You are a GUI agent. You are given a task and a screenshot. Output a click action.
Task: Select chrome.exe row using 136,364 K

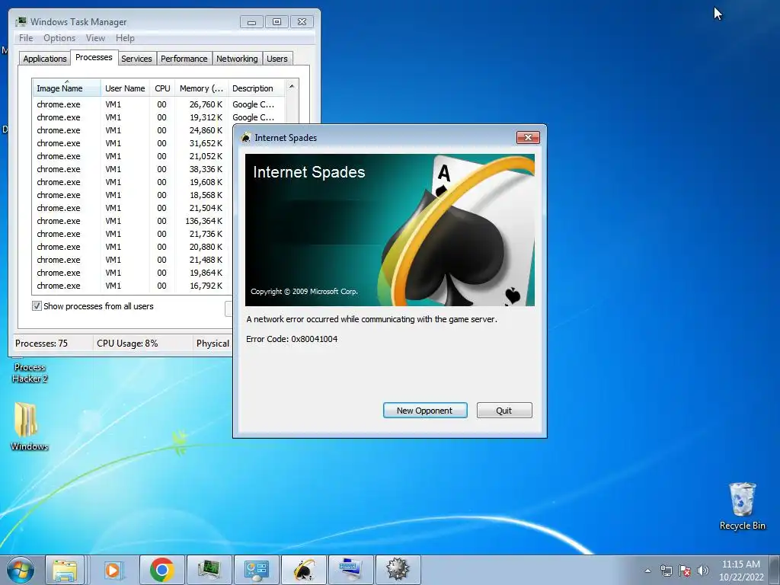131,221
